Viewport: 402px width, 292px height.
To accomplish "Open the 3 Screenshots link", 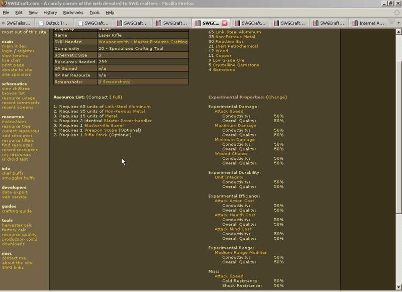I will (x=114, y=81).
